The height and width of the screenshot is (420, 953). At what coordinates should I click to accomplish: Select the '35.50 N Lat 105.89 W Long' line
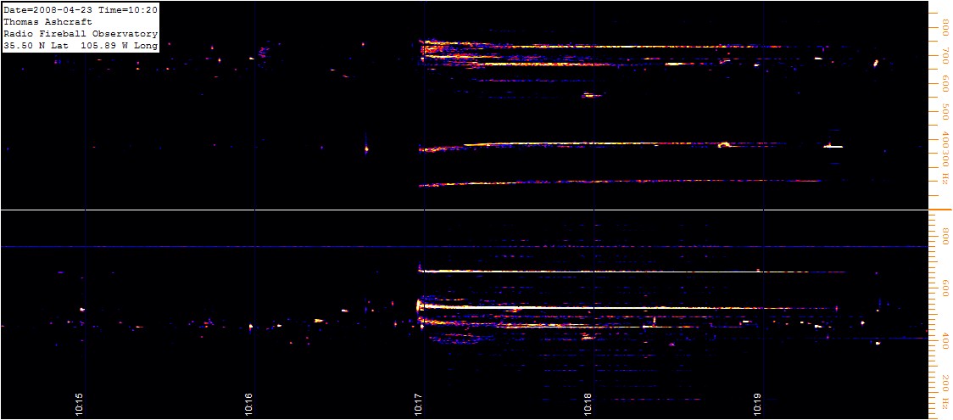[x=81, y=46]
